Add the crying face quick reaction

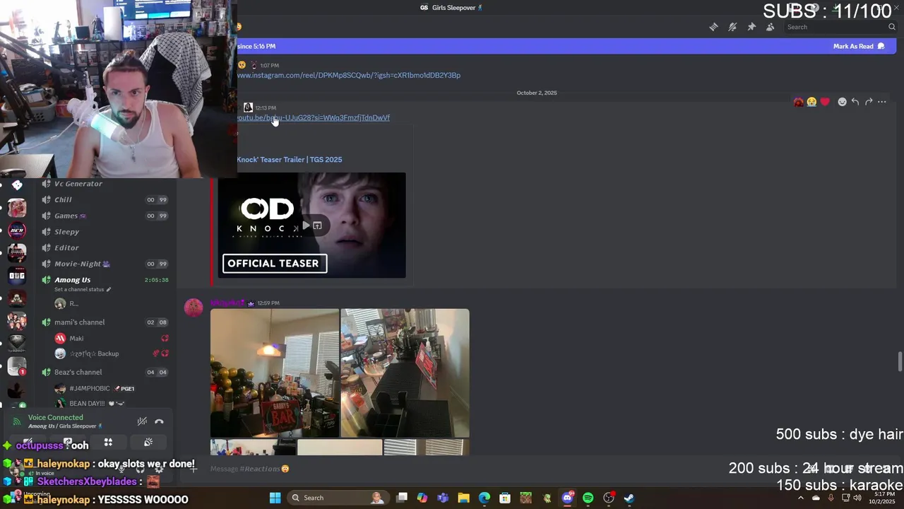(x=811, y=102)
